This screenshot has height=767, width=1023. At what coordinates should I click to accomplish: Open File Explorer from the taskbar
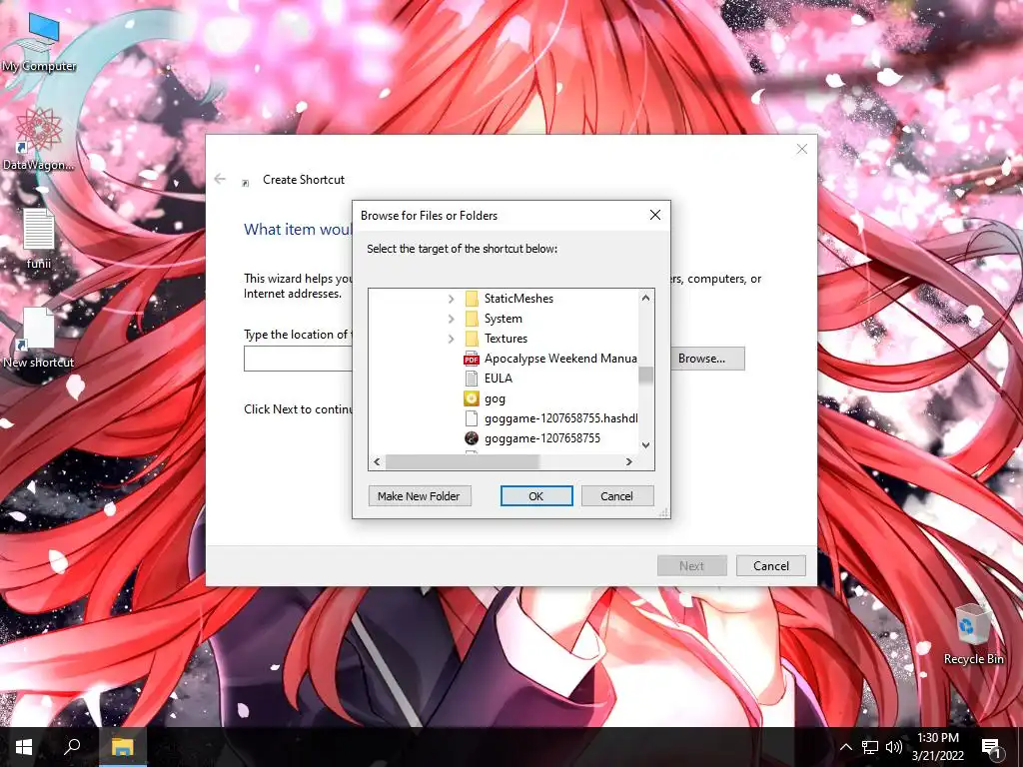pos(122,747)
